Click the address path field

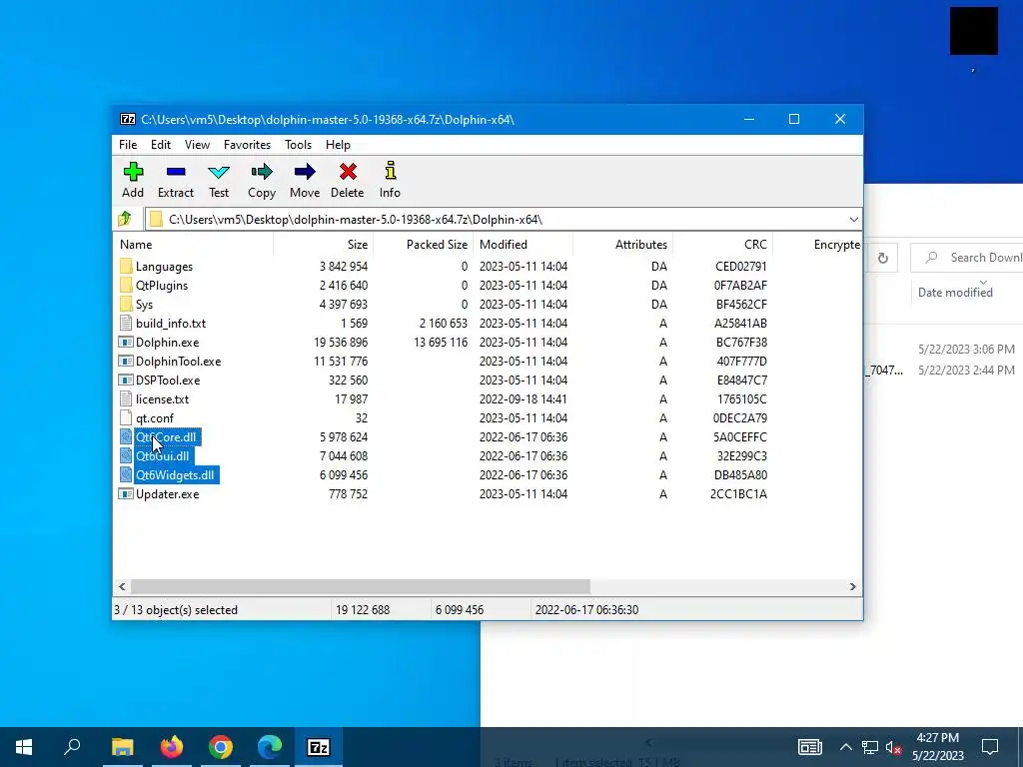(x=504, y=219)
